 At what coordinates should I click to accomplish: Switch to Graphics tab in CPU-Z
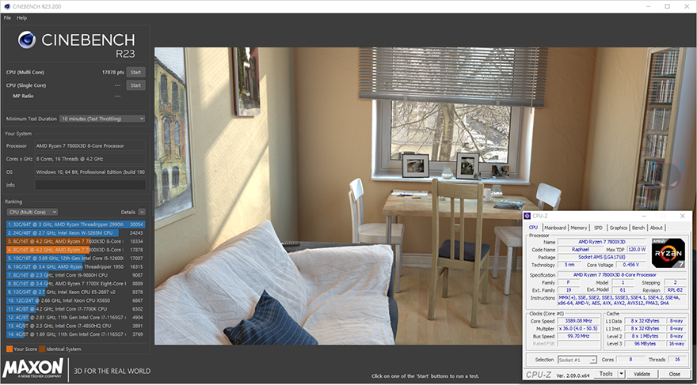pos(619,228)
